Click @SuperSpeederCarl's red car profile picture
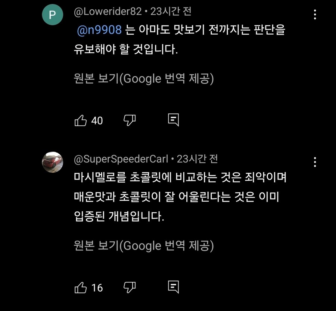This screenshot has width=336, height=311. (53, 162)
